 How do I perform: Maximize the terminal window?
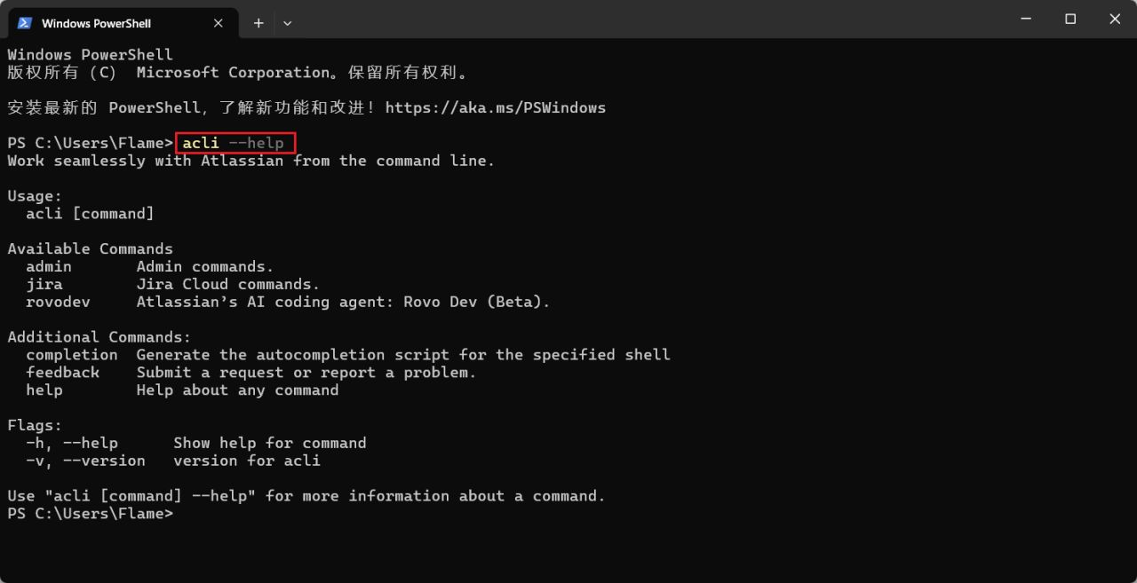1070,19
